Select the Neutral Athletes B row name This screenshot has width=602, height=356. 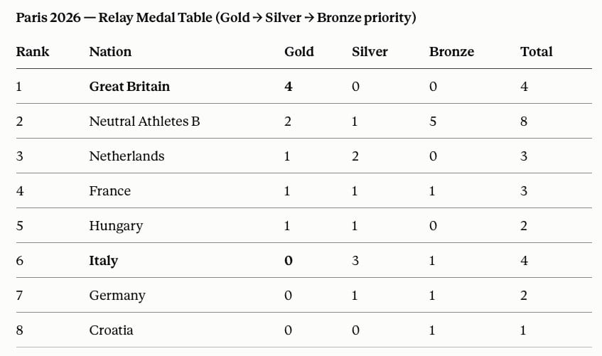[x=144, y=122]
